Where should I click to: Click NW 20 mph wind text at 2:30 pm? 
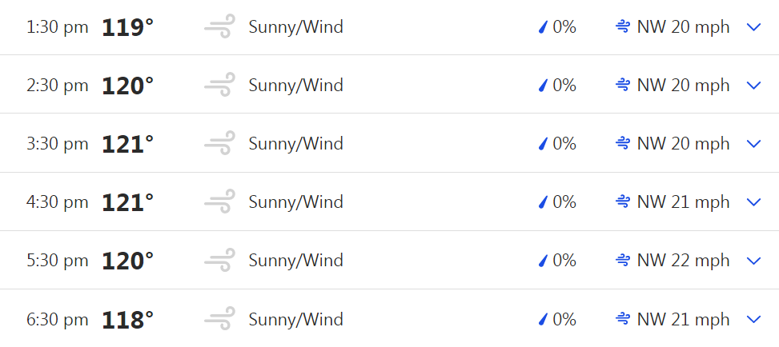coord(683,86)
